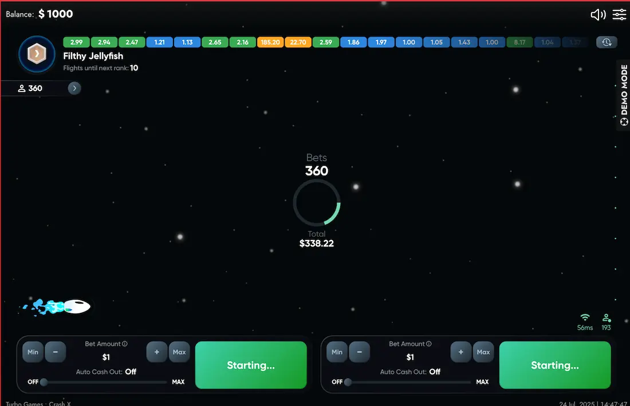Screen dimensions: 630x406
Task: Click the online players count icon showing 193
Action: [606, 323]
